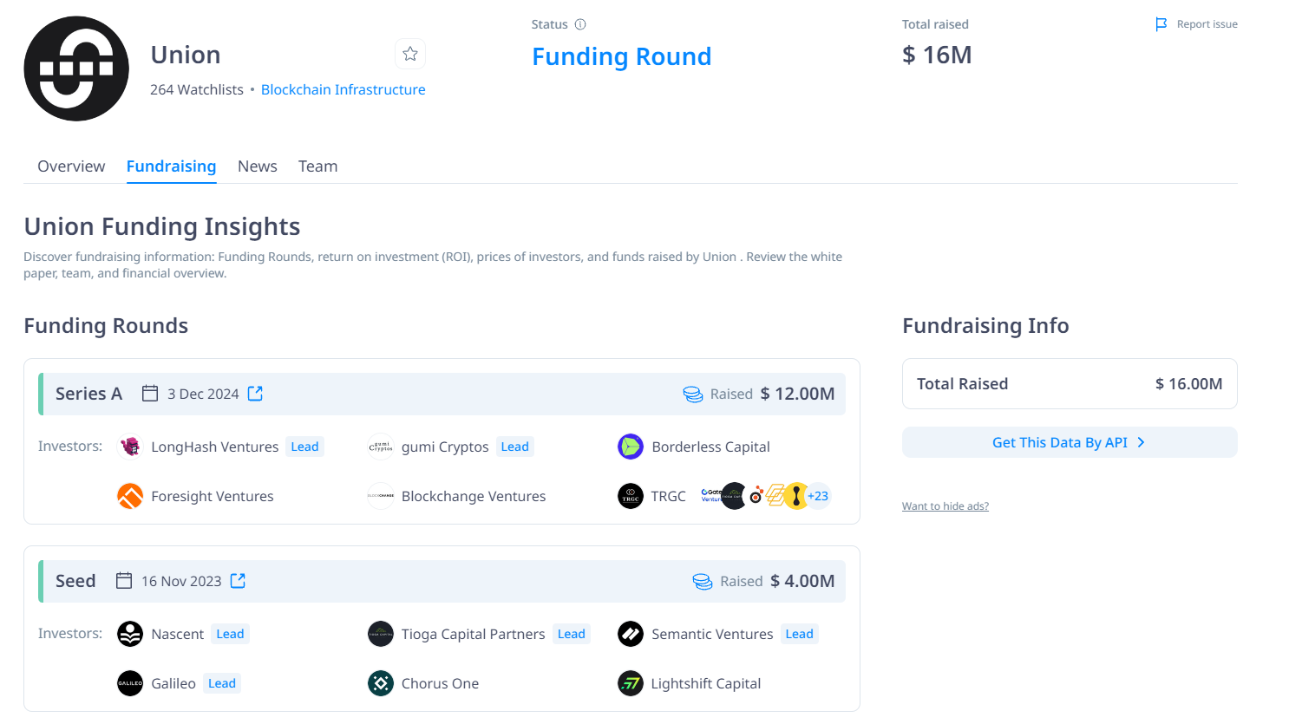Open the Tioga Capital Partners investor link
This screenshot has height=724, width=1302.
tap(473, 634)
